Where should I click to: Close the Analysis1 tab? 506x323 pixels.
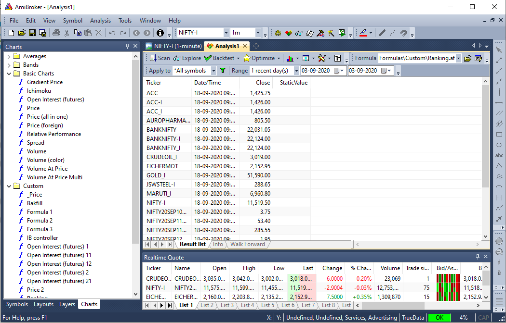245,46
